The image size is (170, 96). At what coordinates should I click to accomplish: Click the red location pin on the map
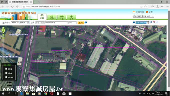81,55
